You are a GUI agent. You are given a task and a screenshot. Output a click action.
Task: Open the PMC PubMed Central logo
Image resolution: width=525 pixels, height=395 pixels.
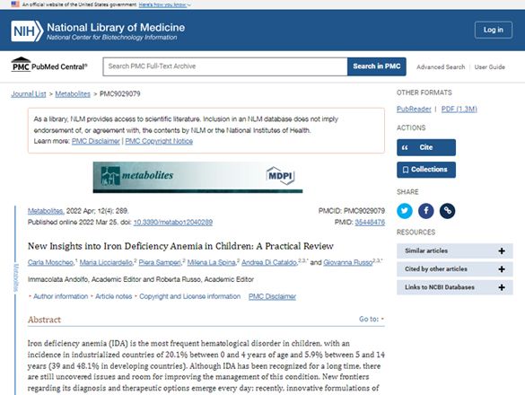[x=49, y=65]
